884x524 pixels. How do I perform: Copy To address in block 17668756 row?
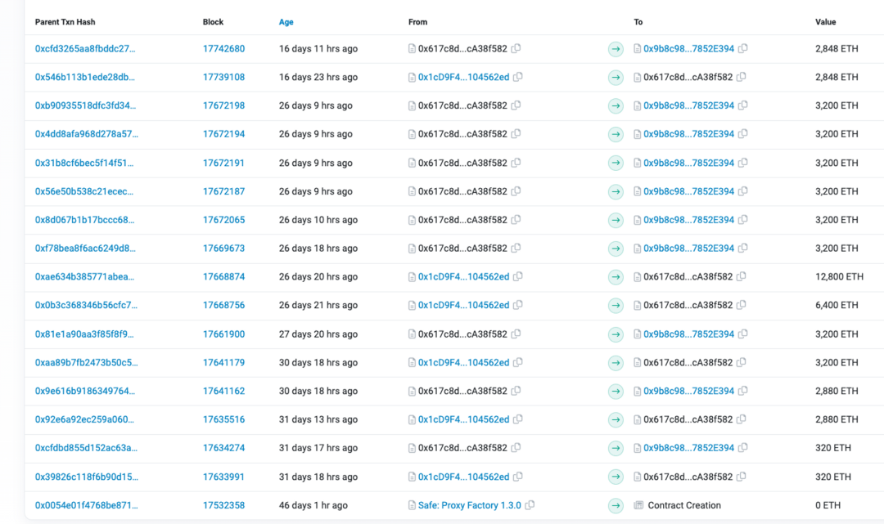[x=742, y=305]
